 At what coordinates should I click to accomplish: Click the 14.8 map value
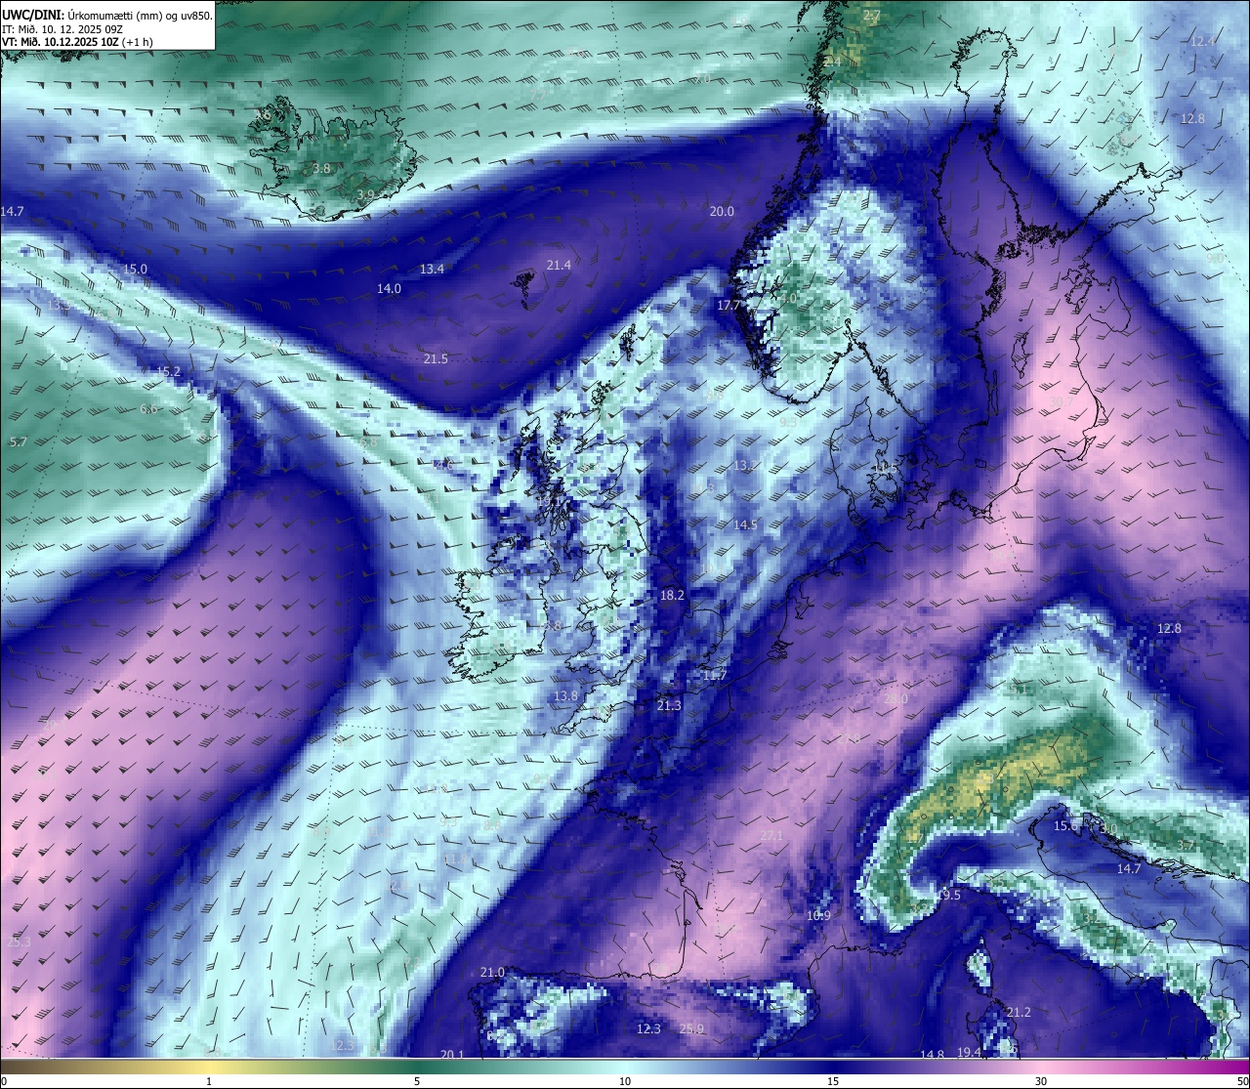coord(932,1055)
